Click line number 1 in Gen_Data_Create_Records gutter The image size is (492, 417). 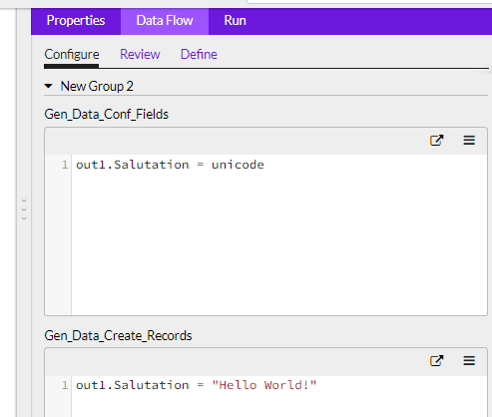point(65,385)
